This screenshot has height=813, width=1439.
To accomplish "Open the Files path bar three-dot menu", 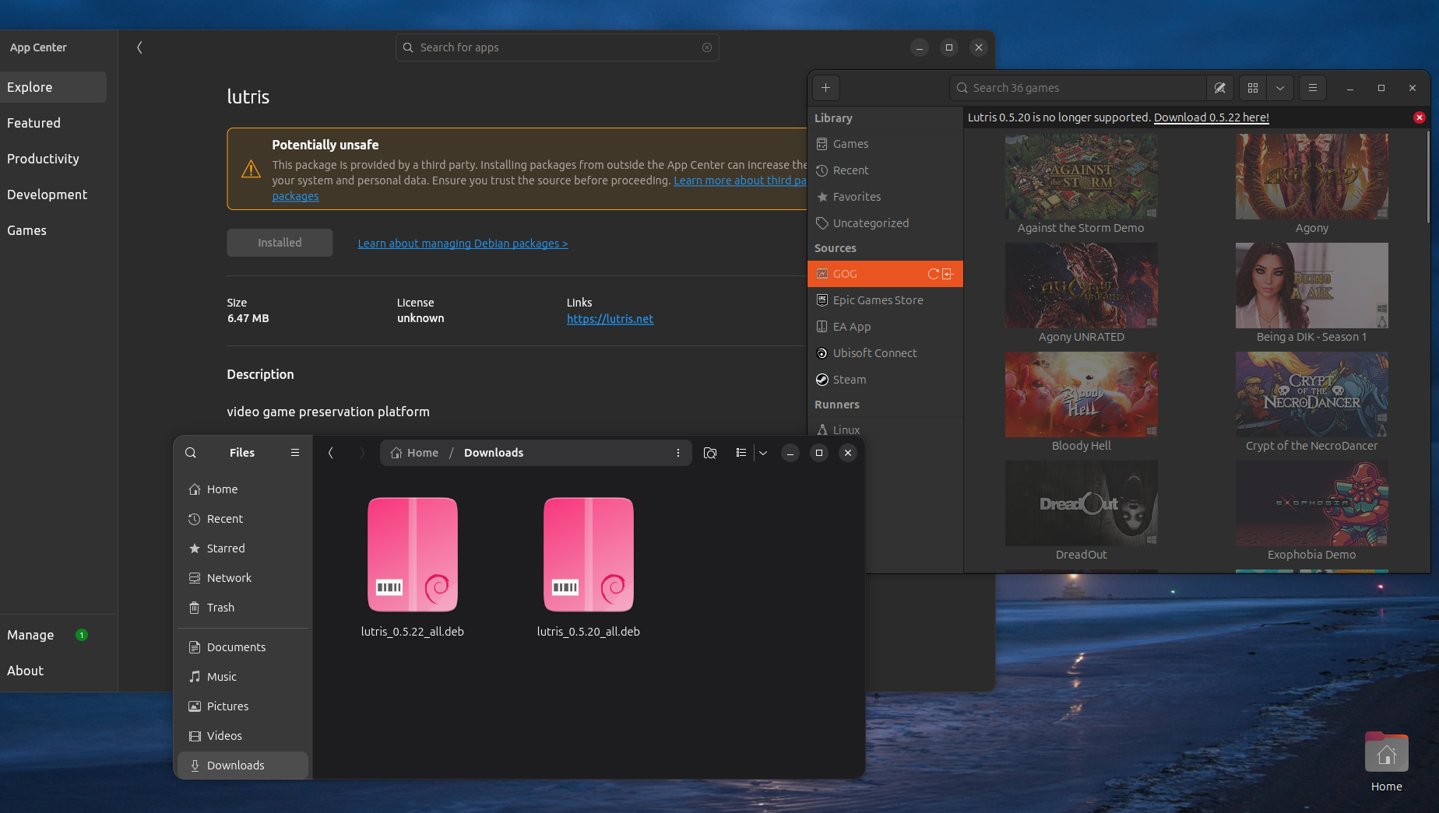I will pyautogui.click(x=678, y=453).
